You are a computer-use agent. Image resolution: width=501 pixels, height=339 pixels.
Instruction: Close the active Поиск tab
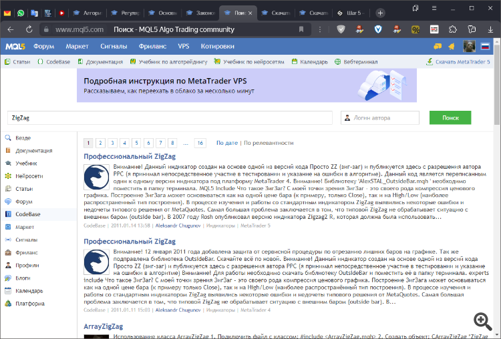pyautogui.click(x=251, y=13)
